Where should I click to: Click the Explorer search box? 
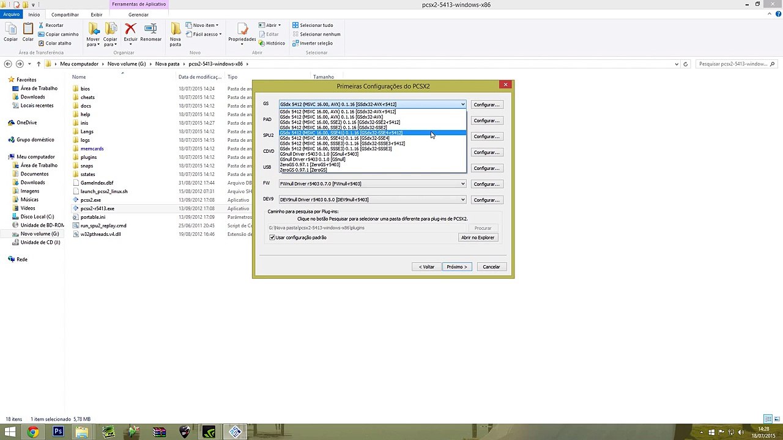pyautogui.click(x=736, y=64)
